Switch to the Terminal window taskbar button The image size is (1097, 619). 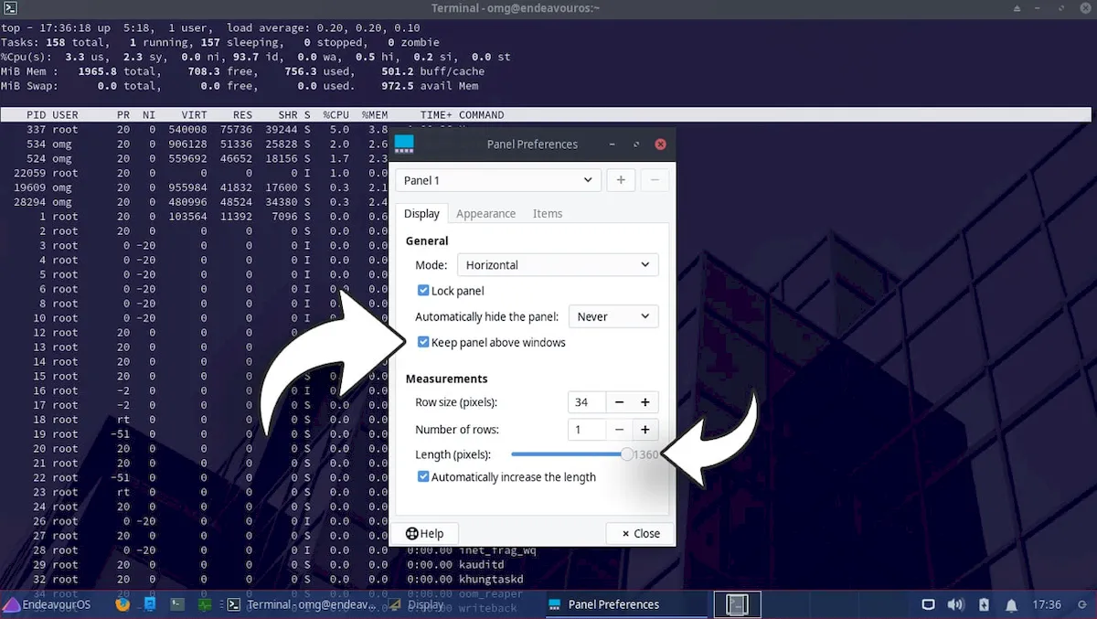pos(302,604)
